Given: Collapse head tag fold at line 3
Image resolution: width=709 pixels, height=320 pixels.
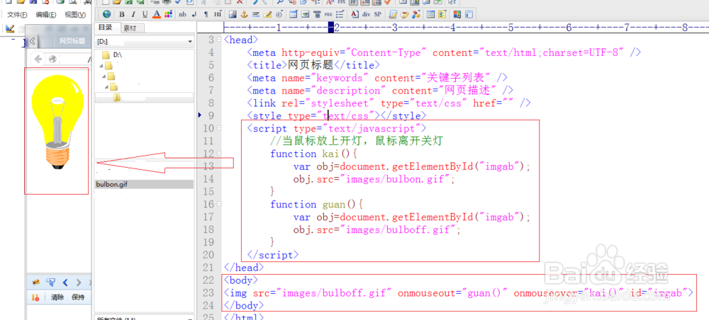Looking at the screenshot, I should (219, 40).
